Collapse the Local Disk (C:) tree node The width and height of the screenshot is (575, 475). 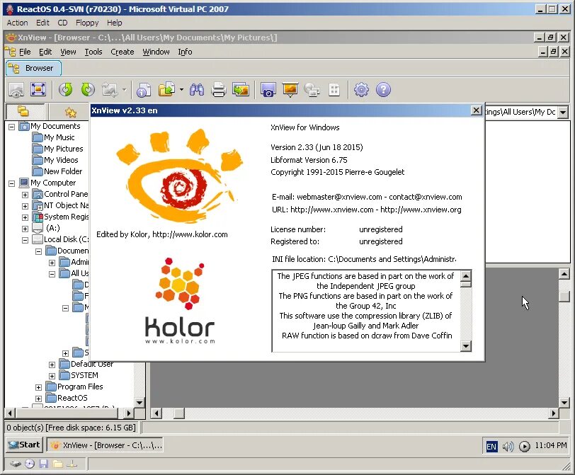[25, 240]
